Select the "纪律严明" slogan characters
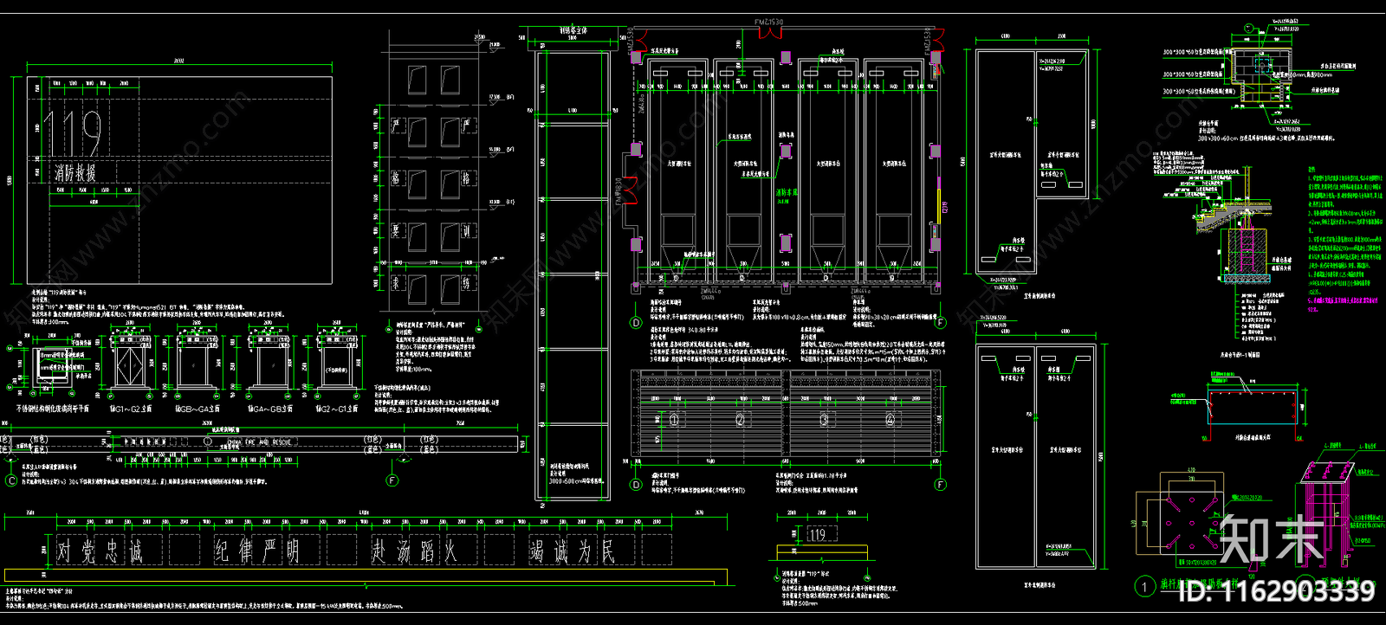 pyautogui.click(x=257, y=551)
